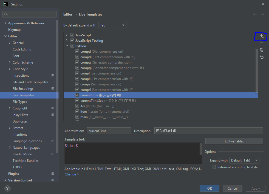The image size is (269, 194).
Task: Click the Duplicate template icon
Action: pyautogui.click(x=262, y=50)
